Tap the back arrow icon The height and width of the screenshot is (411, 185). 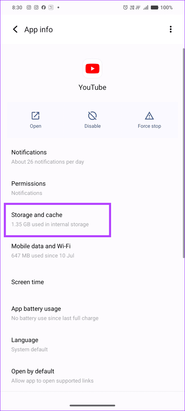15,29
